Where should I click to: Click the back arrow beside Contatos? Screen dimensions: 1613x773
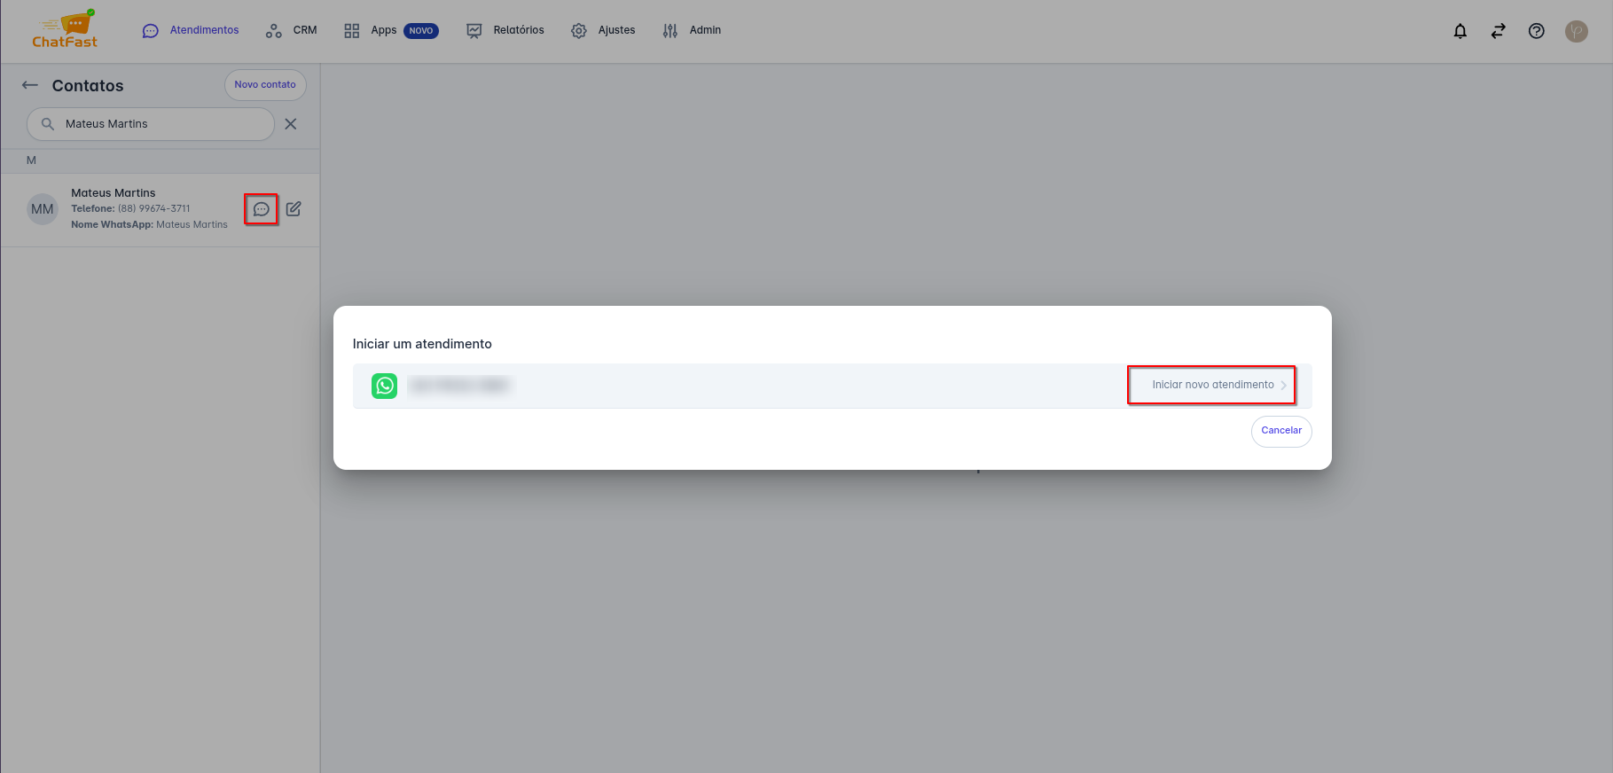[30, 85]
